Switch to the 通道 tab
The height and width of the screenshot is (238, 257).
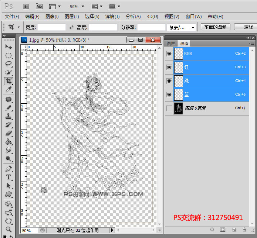point(184,44)
